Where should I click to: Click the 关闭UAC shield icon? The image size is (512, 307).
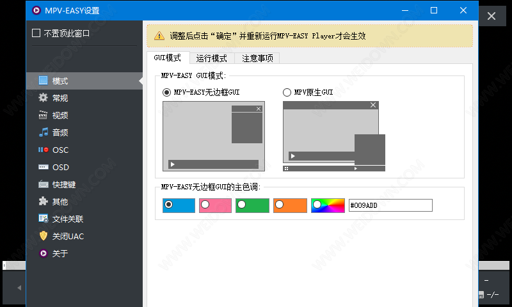tap(43, 236)
